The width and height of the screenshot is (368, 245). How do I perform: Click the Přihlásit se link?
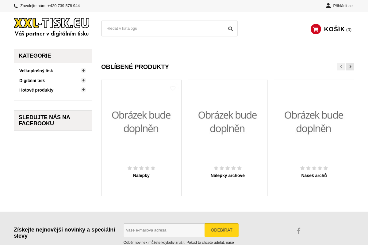[x=343, y=6]
